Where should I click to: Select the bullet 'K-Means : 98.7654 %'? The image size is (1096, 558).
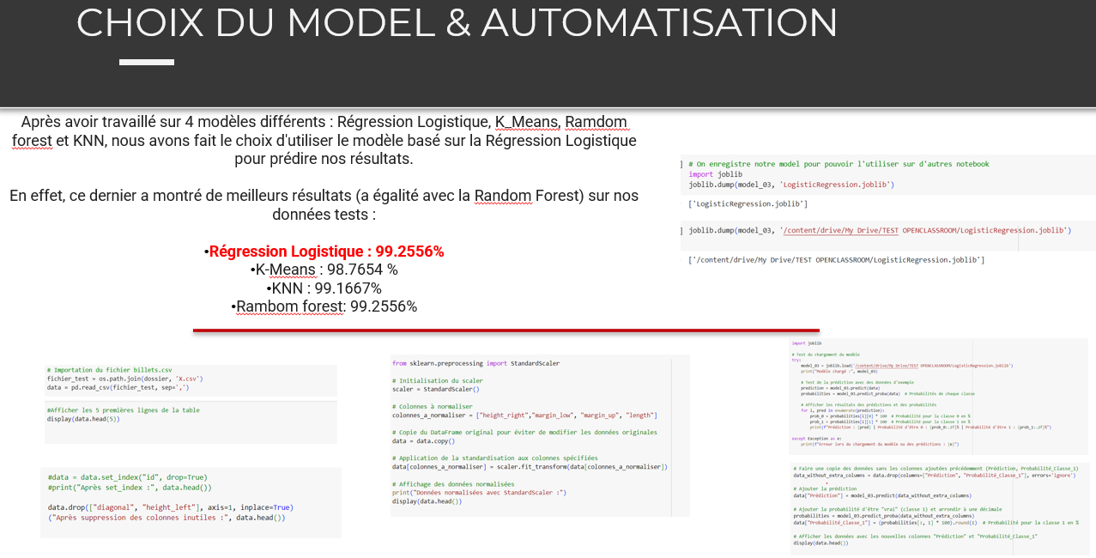point(324,270)
